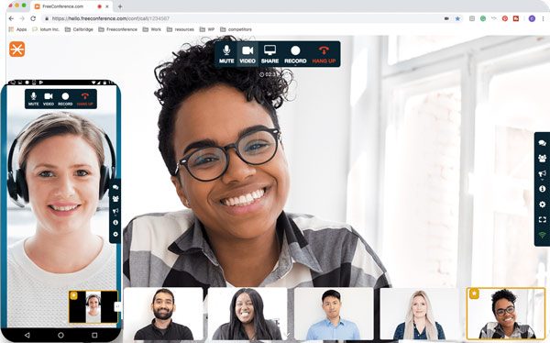Open meeting info icon in right sidebar
The image size is (550, 343).
(x=543, y=189)
